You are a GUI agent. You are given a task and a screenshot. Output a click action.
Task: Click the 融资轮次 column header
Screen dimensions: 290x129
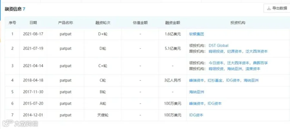pyautogui.click(x=103, y=23)
